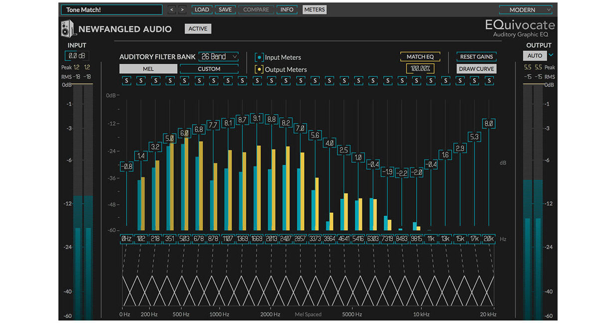Viewport: 616px width, 323px height.
Task: Open the Tone Match! preset selector
Action: tap(113, 9)
